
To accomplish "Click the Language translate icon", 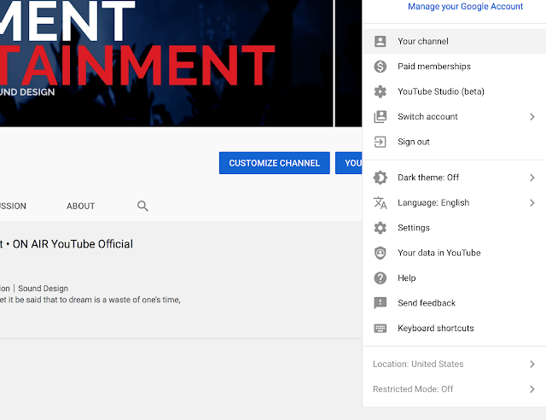I will tap(380, 203).
